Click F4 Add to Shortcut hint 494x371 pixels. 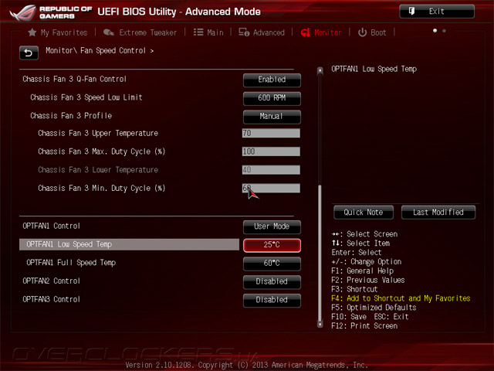401,298
